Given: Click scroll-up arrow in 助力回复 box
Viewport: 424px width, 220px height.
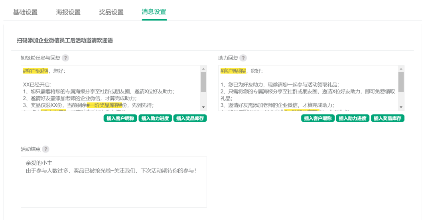Looking at the screenshot, I should (x=401, y=69).
